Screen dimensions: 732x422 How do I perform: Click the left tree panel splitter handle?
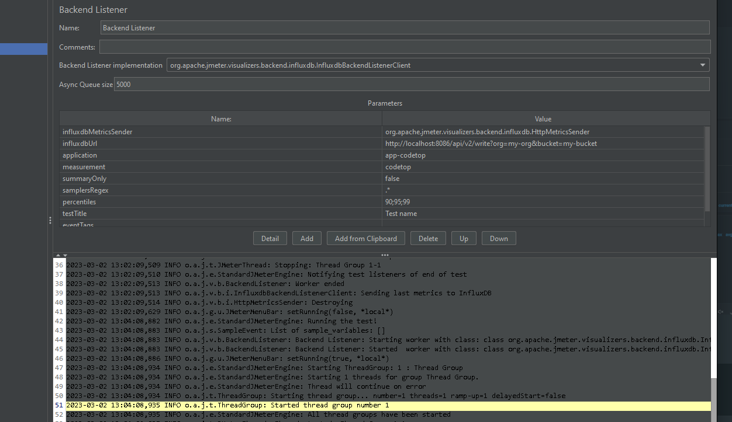pos(50,221)
